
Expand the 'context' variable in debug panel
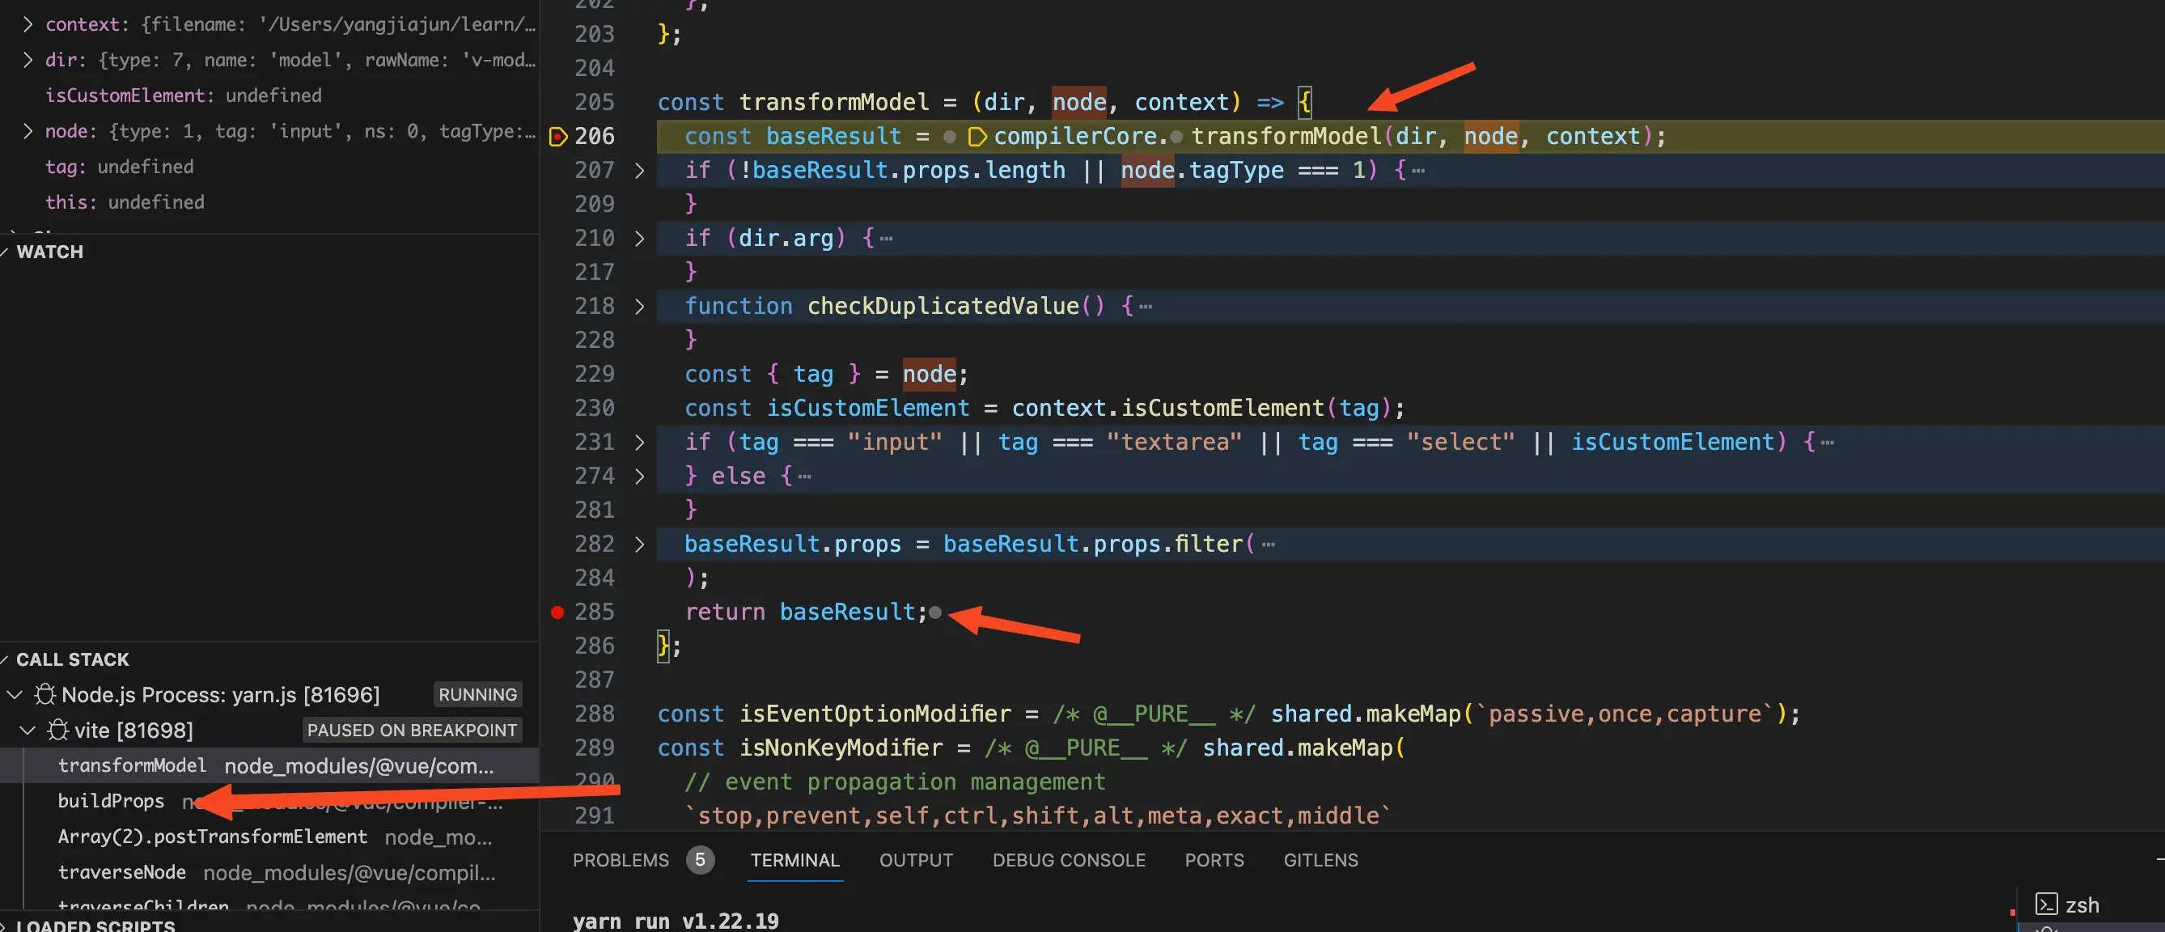[x=28, y=24]
